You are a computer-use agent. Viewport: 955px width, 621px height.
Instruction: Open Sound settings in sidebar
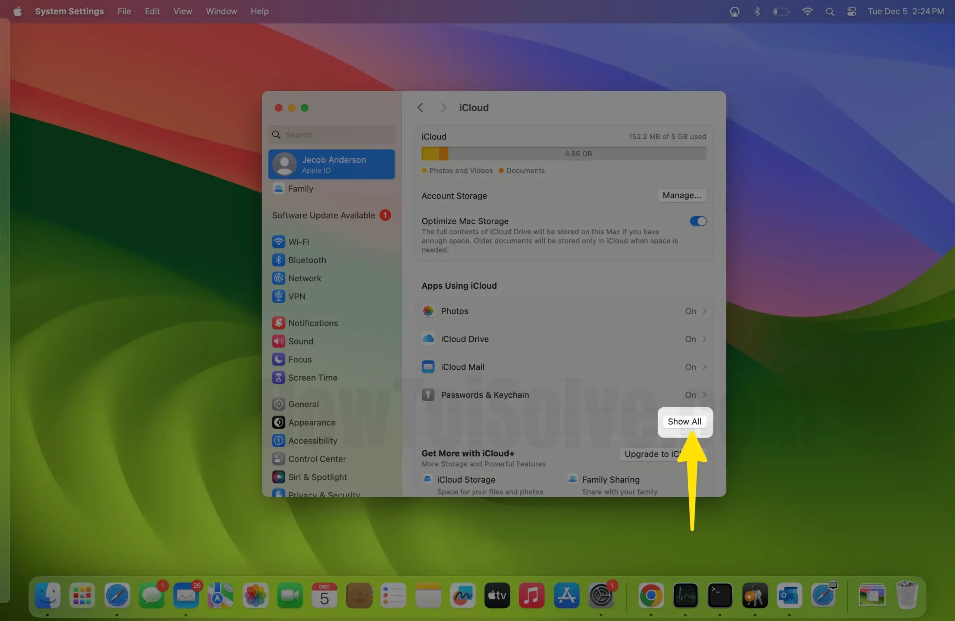[x=300, y=341]
